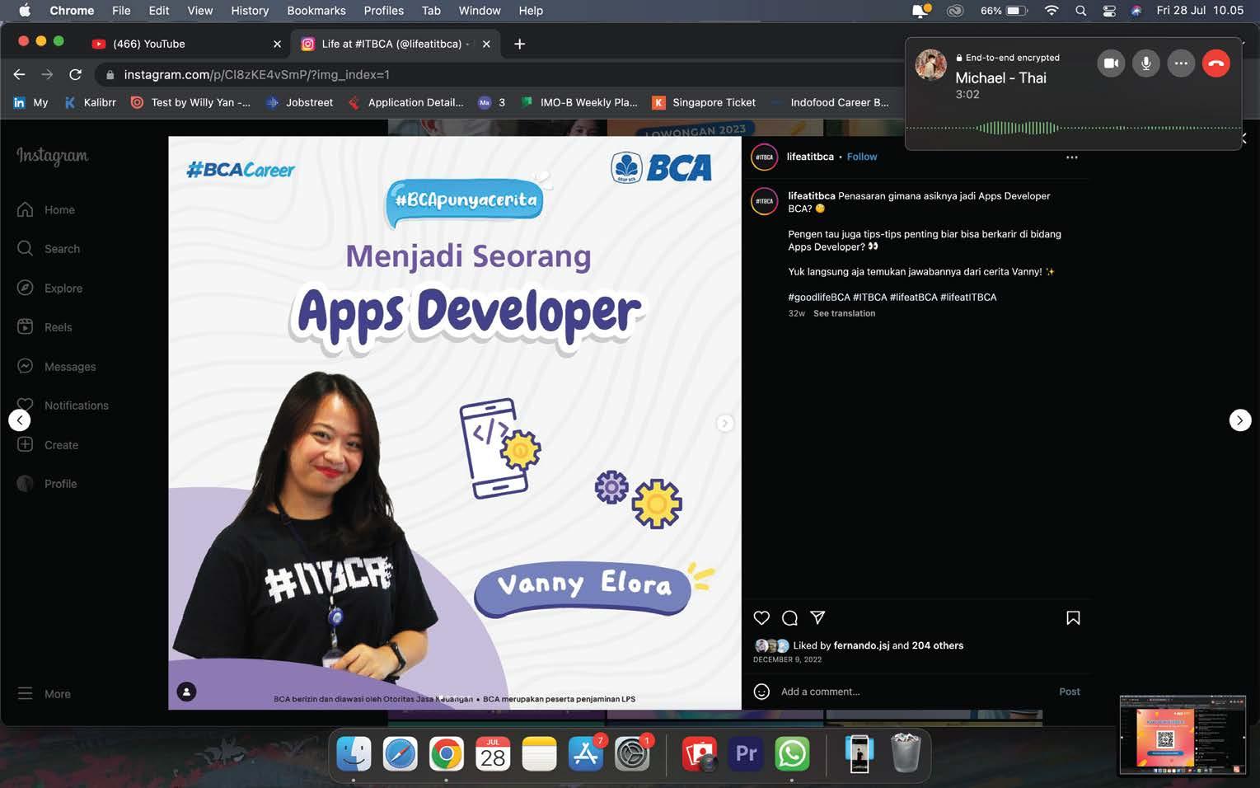Open Spotlight search in menu bar
1260x788 pixels.
1080,11
